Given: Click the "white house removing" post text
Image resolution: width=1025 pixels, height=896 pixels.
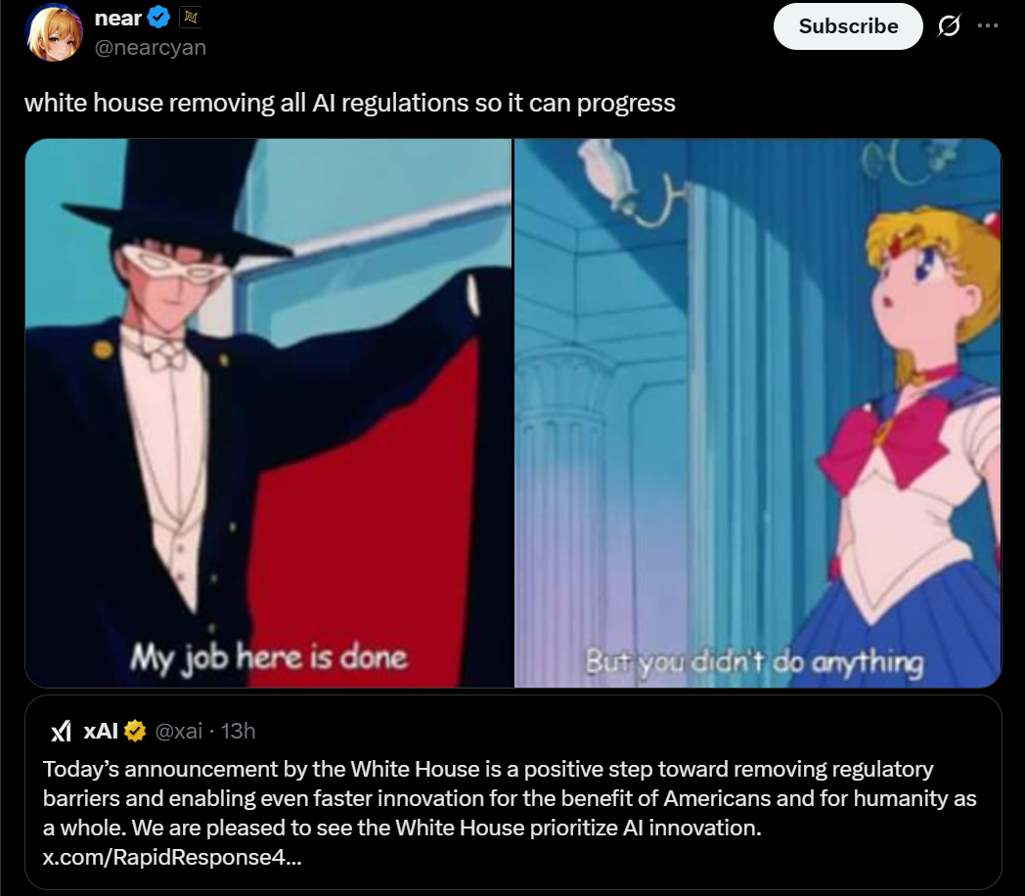Looking at the screenshot, I should [349, 103].
